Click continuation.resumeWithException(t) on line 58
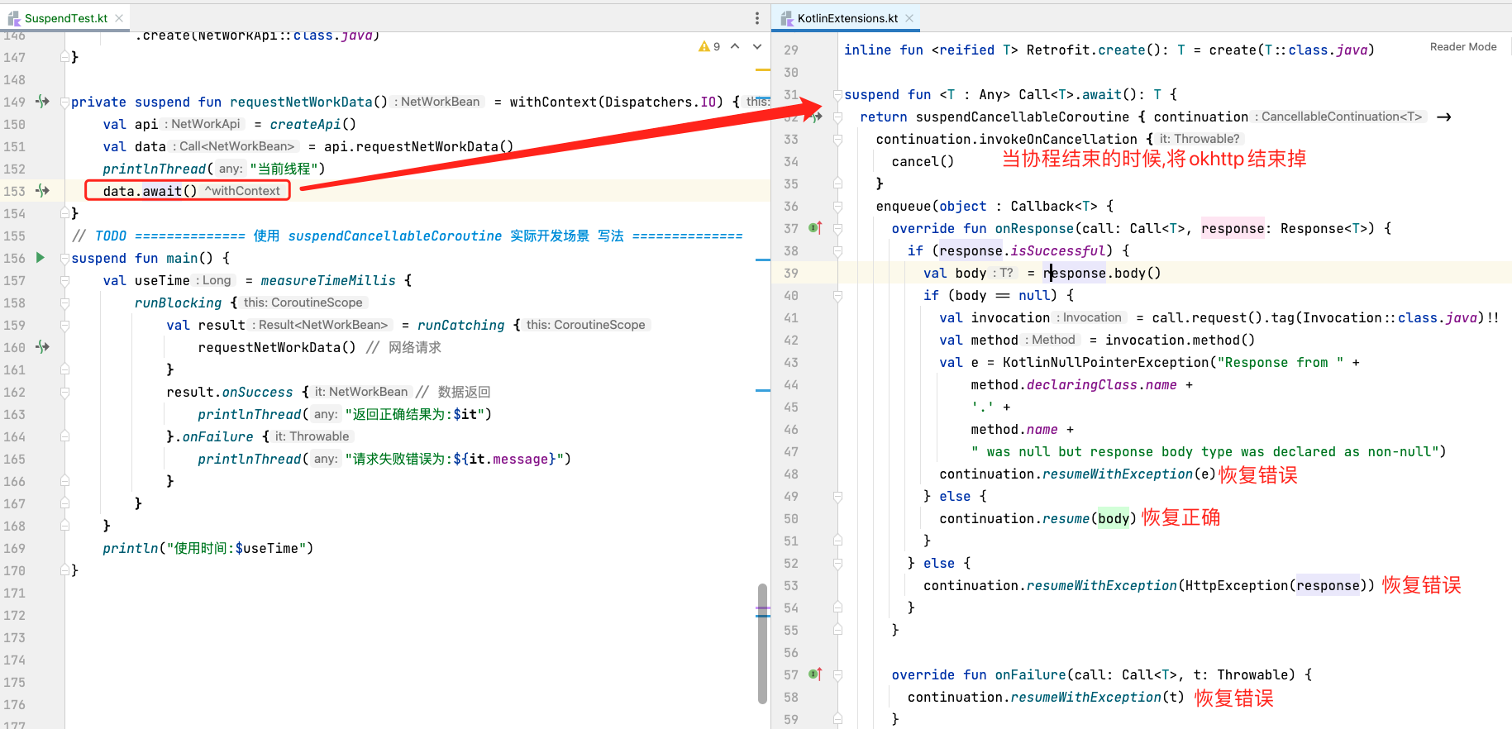This screenshot has width=1512, height=729. point(1046,697)
